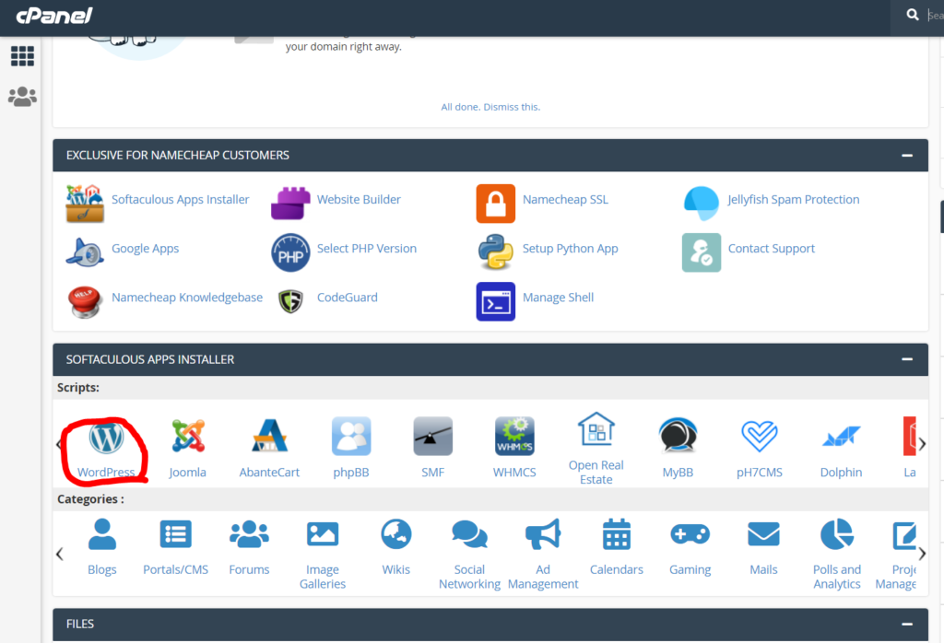Image resolution: width=944 pixels, height=643 pixels.
Task: Launch the pH7CMS script icon
Action: (760, 436)
